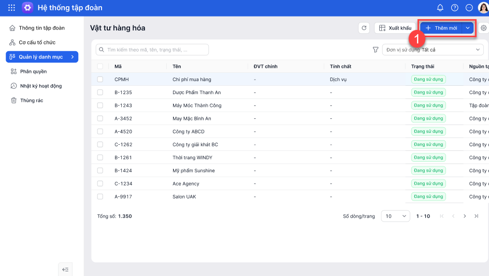Open the help question mark icon
Image resolution: width=489 pixels, height=276 pixels.
[455, 8]
